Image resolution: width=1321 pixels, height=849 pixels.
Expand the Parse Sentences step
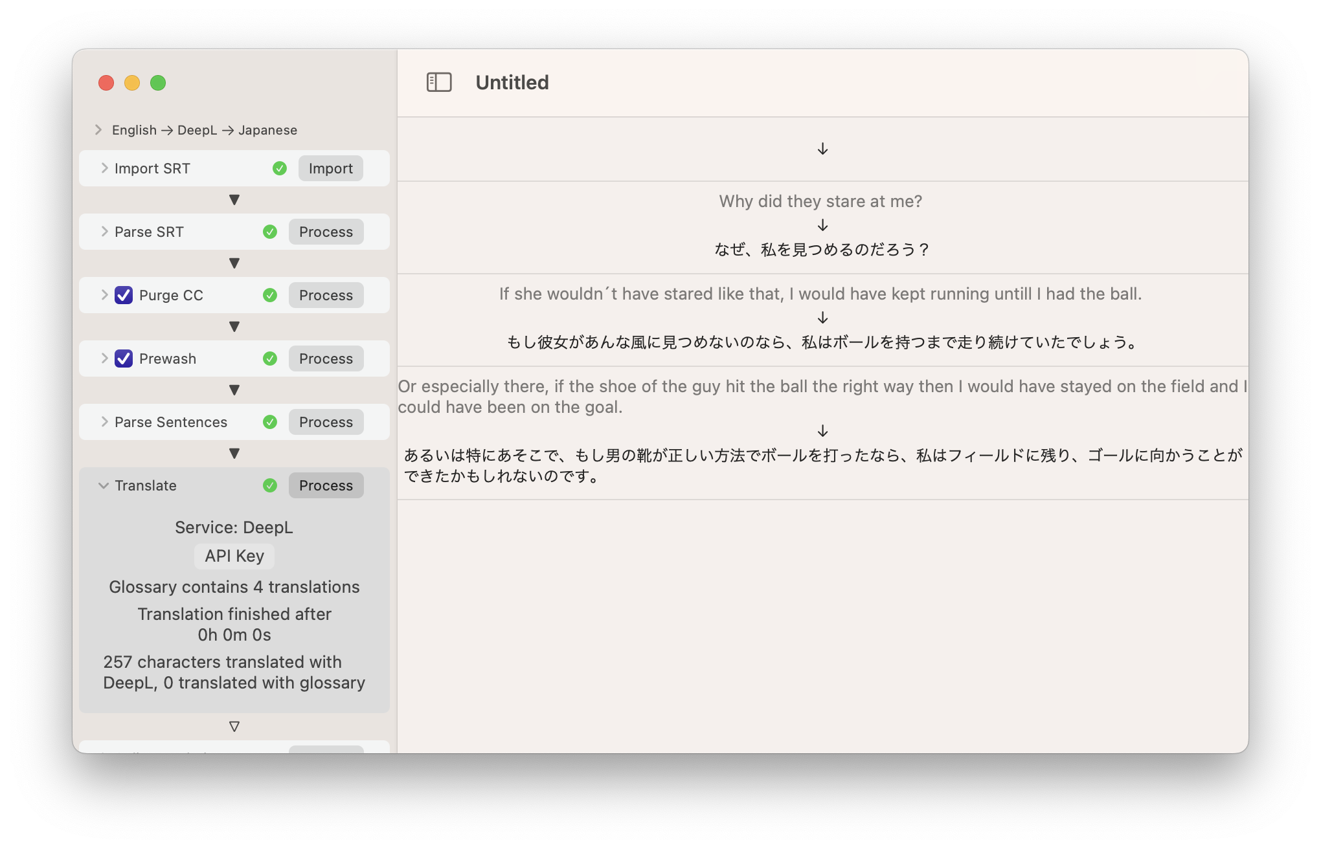coord(104,422)
